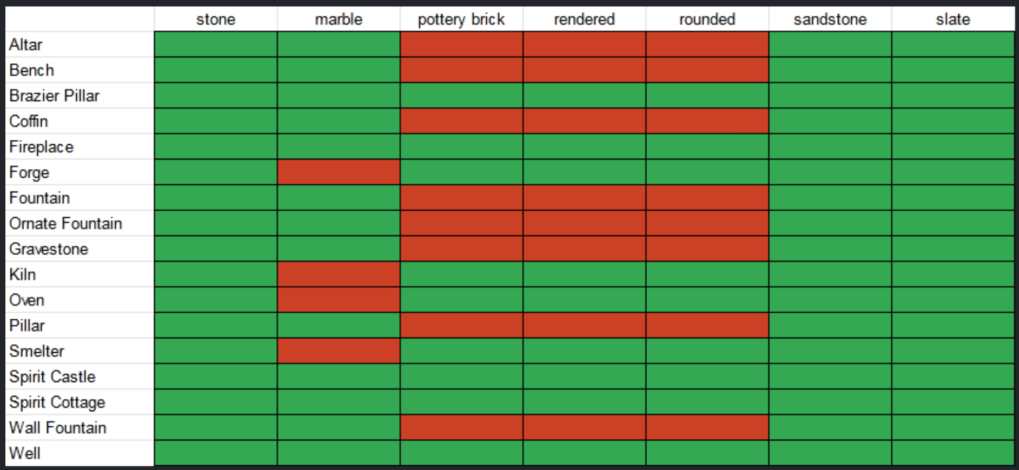Image resolution: width=1019 pixels, height=470 pixels.
Task: Select the Brazier Pillar row label
Action: (55, 96)
